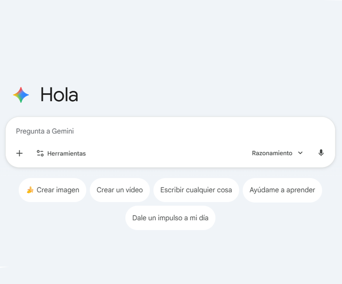Expand the chevron next to Razonamiento
This screenshot has width=342, height=284.
(300, 153)
